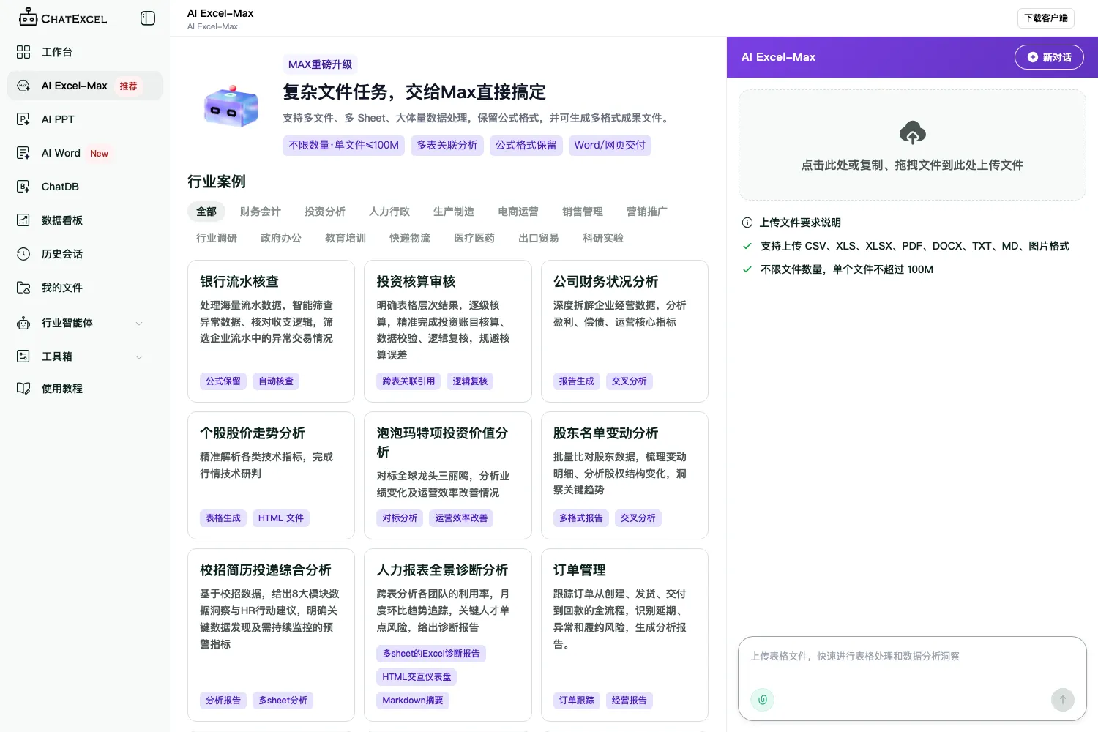Click the 订单跟踪 tag
The height and width of the screenshot is (732, 1098).
click(x=577, y=701)
